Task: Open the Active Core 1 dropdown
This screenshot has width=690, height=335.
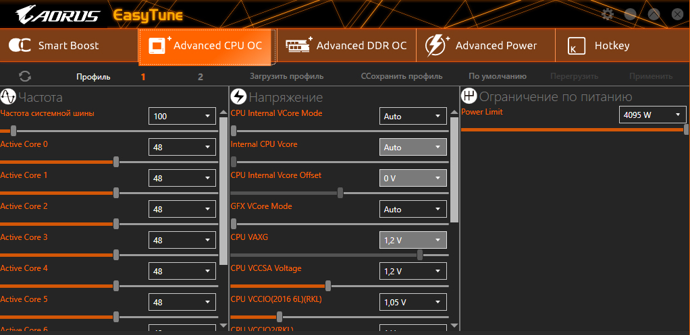Action: [182, 178]
